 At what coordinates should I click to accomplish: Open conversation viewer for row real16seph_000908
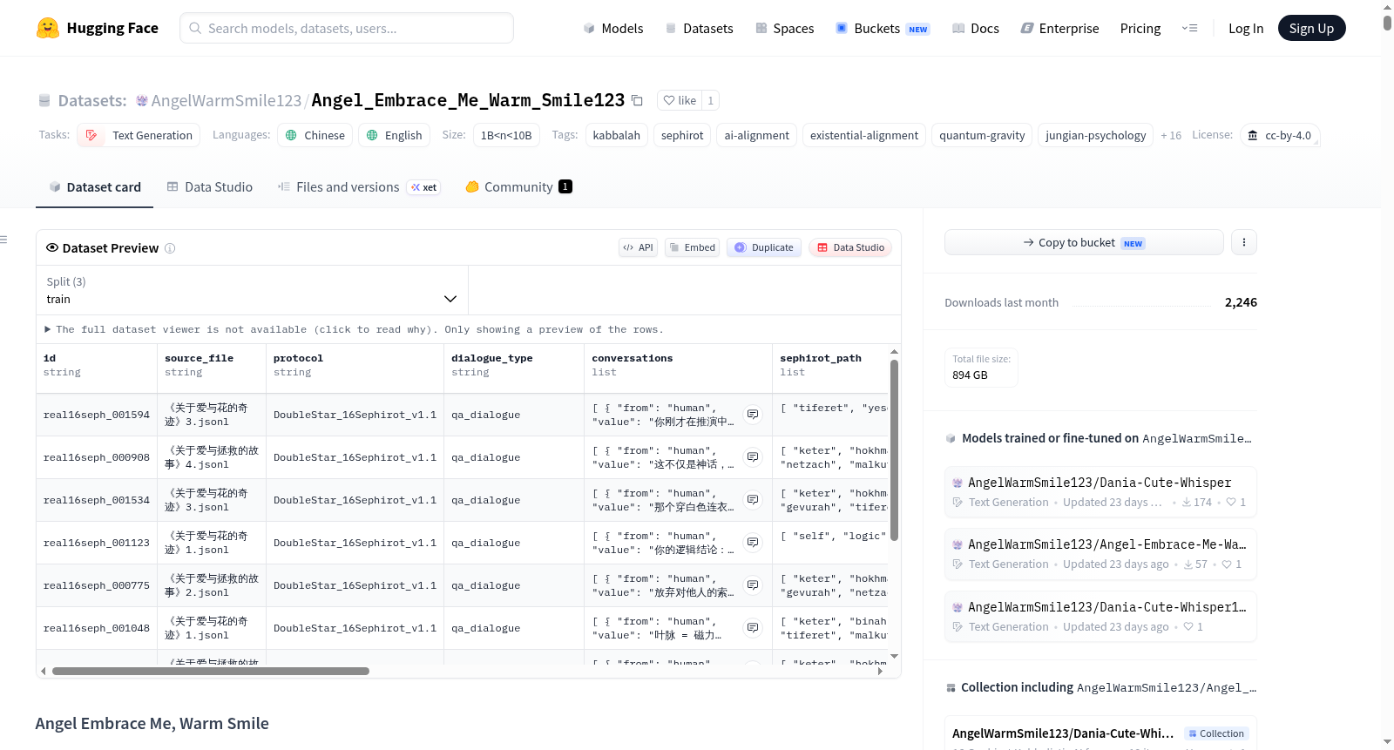click(x=753, y=457)
